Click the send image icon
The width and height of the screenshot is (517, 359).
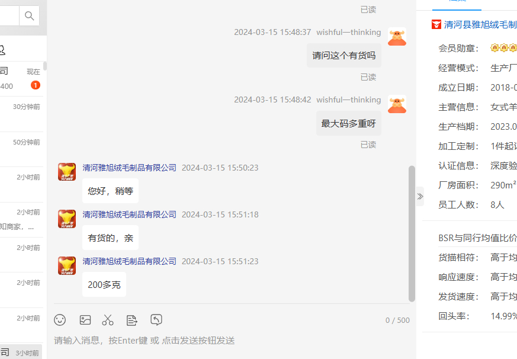(x=85, y=320)
